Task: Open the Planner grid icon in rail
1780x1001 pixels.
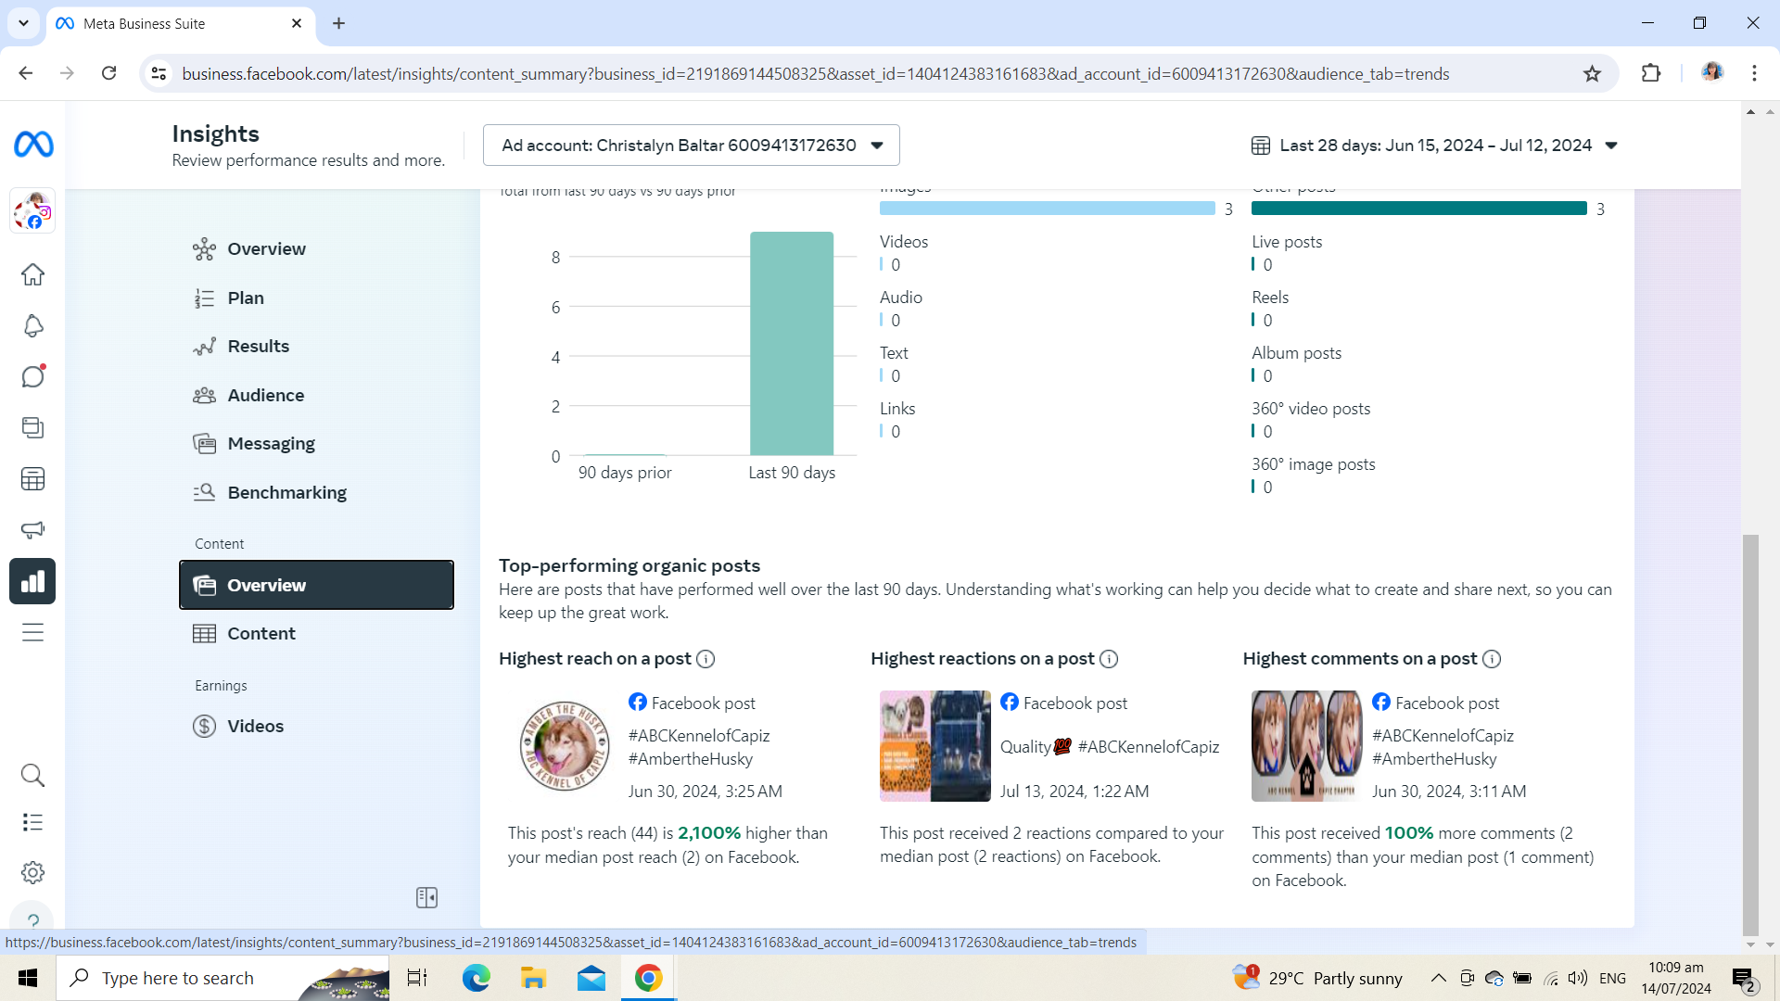Action: pyautogui.click(x=32, y=479)
